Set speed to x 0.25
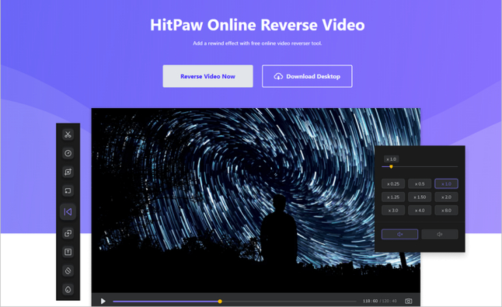Image resolution: width=502 pixels, height=307 pixels. pyautogui.click(x=393, y=184)
